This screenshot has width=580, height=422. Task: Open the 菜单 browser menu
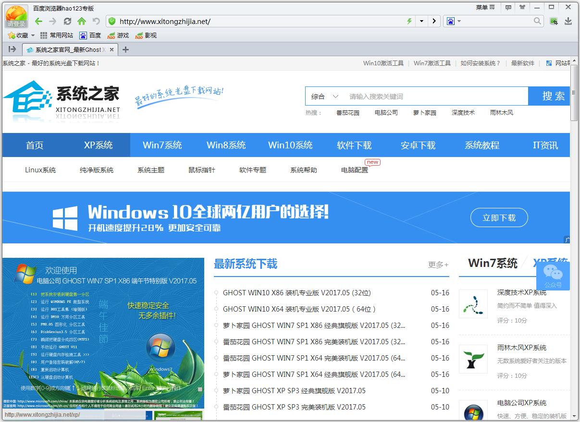click(x=485, y=7)
